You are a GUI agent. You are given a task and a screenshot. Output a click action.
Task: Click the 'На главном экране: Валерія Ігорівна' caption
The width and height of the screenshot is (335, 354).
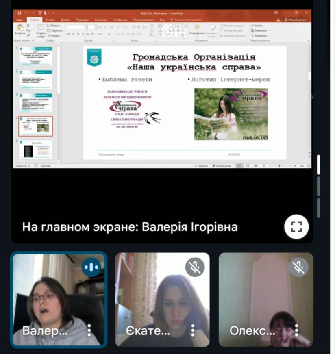tap(130, 227)
